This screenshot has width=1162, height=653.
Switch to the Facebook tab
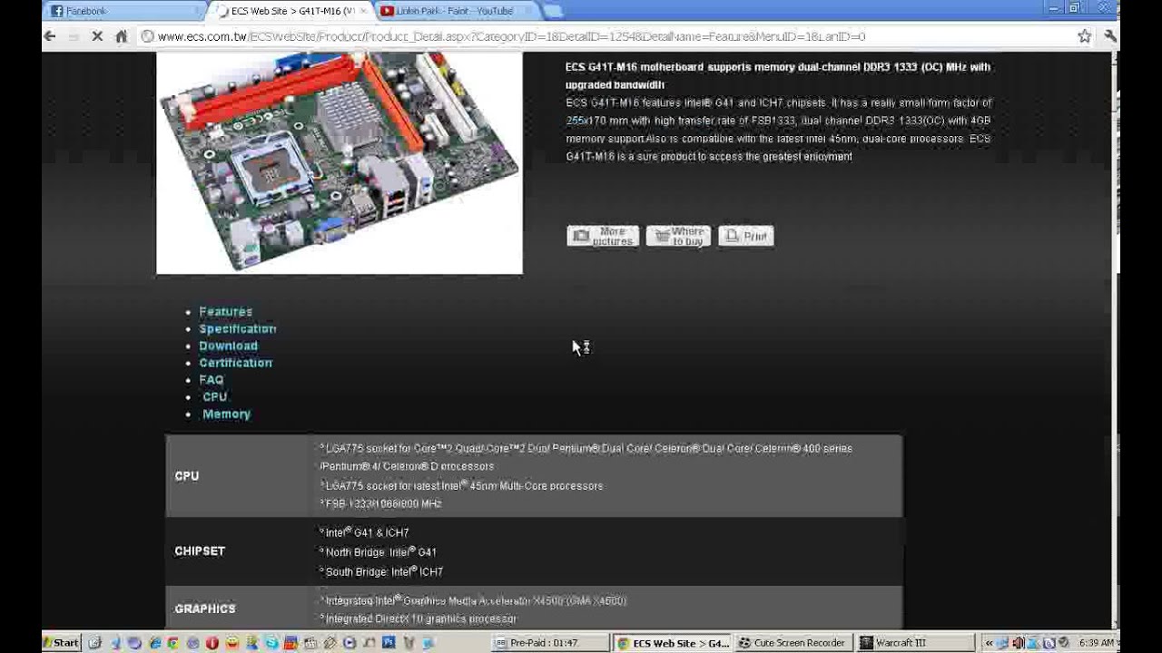click(x=123, y=11)
